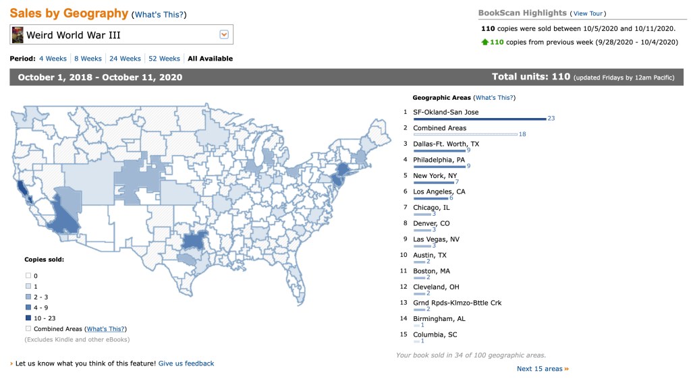Select the 8 Weeks period
691x379 pixels.
click(88, 59)
